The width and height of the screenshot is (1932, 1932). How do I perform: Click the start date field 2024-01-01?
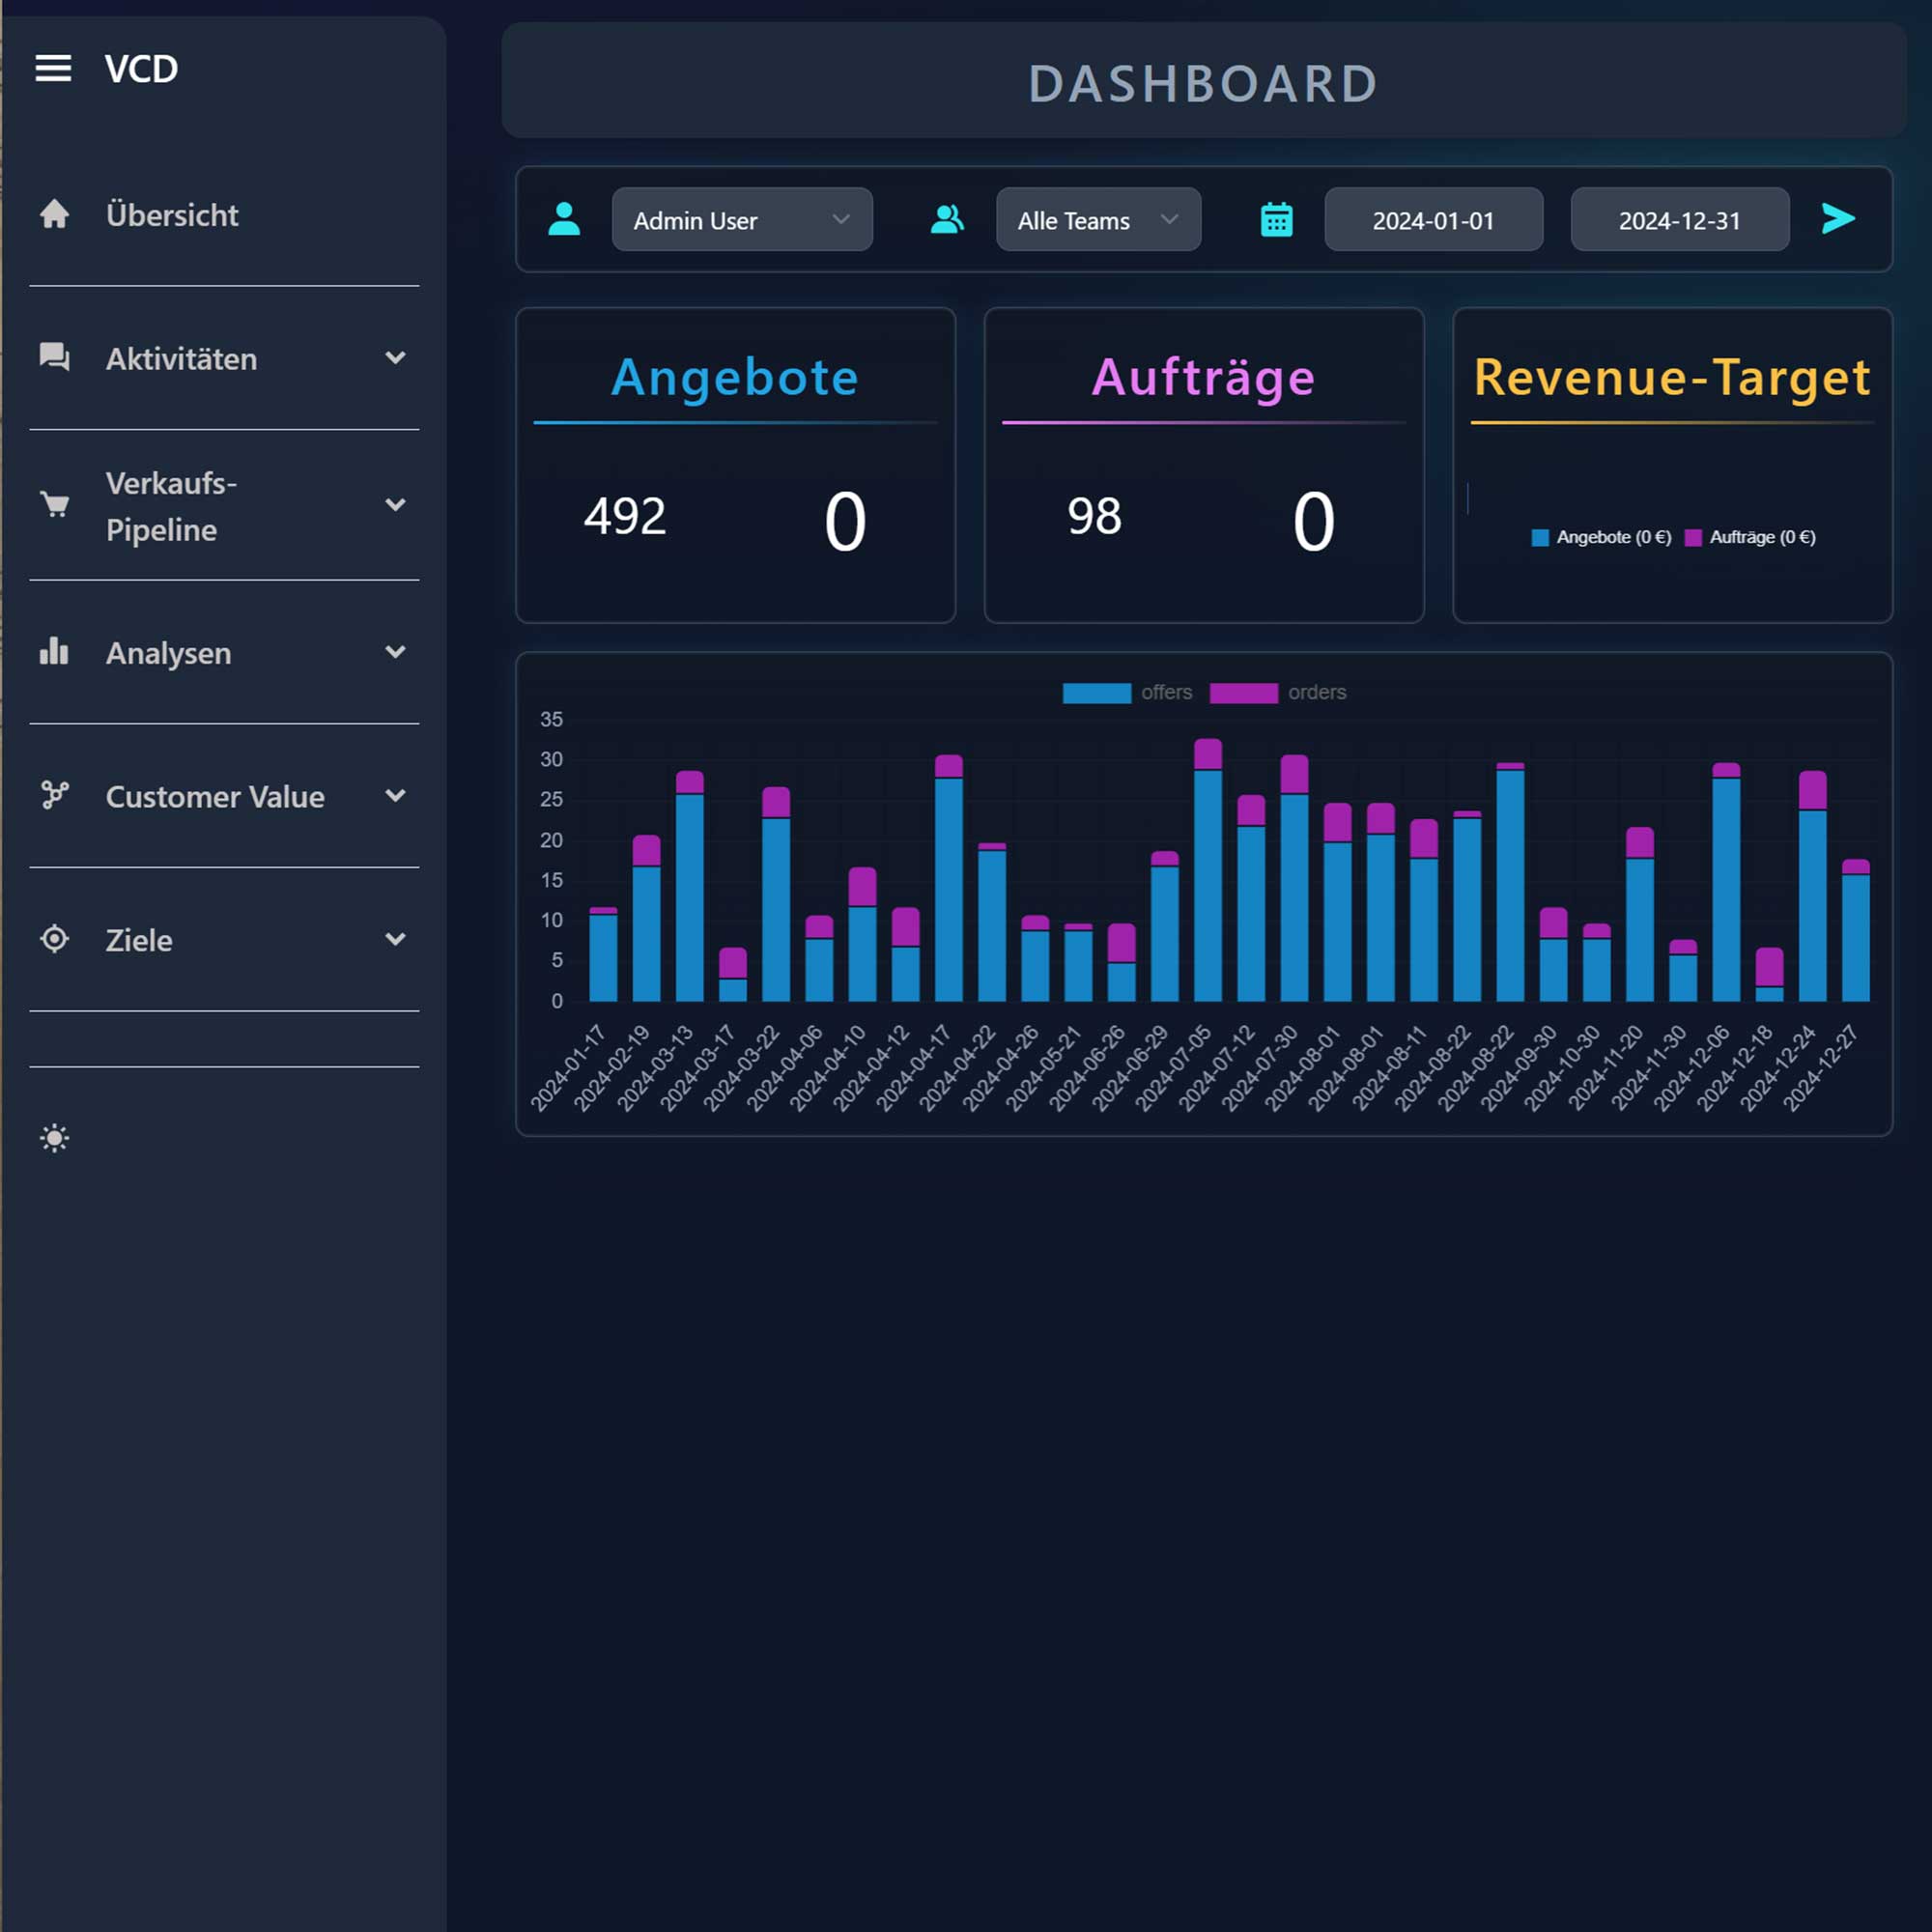(x=1433, y=219)
